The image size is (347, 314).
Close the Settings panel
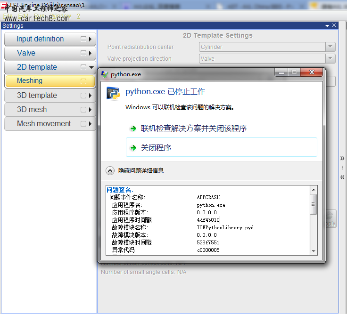[x=334, y=25]
